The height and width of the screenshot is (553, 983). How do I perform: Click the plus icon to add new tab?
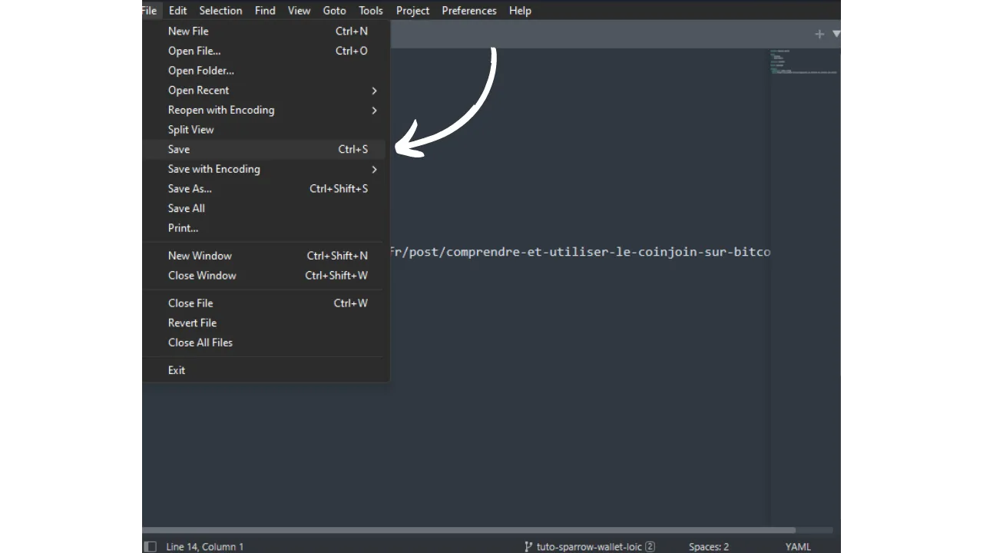(x=819, y=34)
